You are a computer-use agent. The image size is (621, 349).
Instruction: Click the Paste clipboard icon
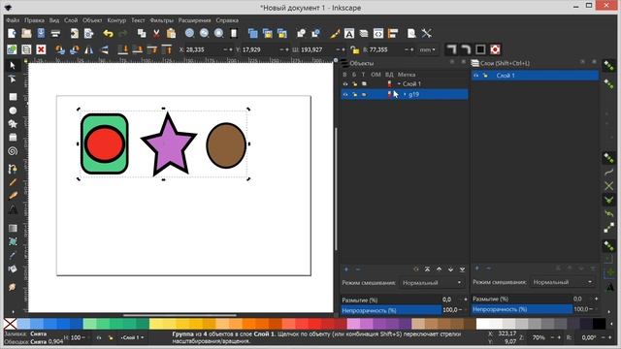(x=171, y=33)
